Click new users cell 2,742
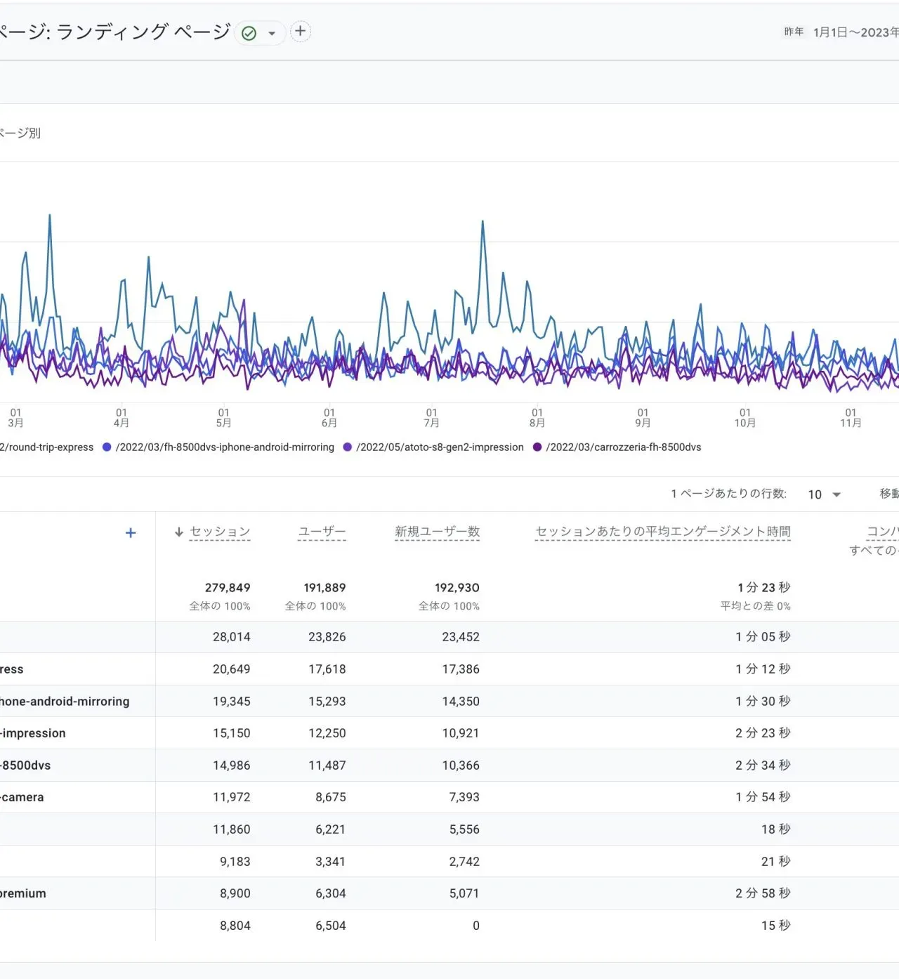 tap(464, 862)
